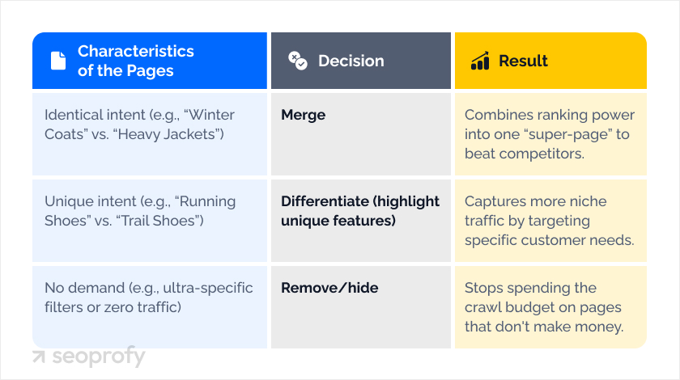Click the "Differentiate (highlight unique features)" decision
This screenshot has height=380, width=680.
click(360, 210)
